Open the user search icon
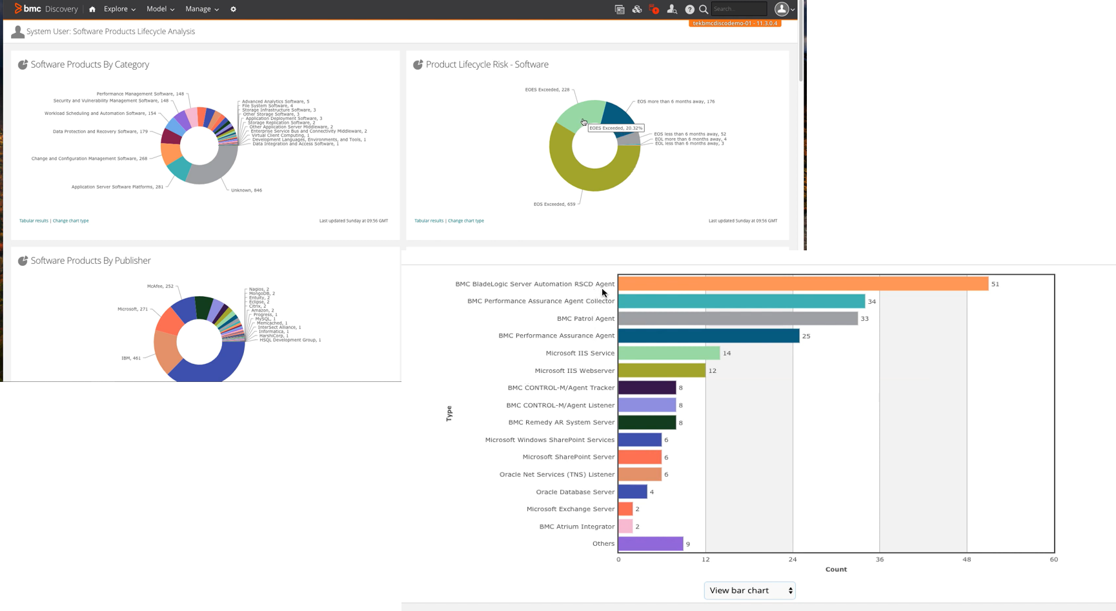The image size is (1116, 611). point(672,9)
